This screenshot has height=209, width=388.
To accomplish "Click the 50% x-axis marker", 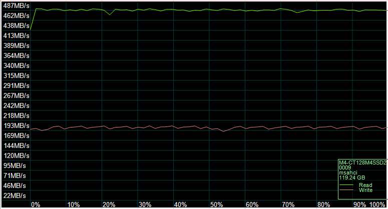I will click(216, 204).
